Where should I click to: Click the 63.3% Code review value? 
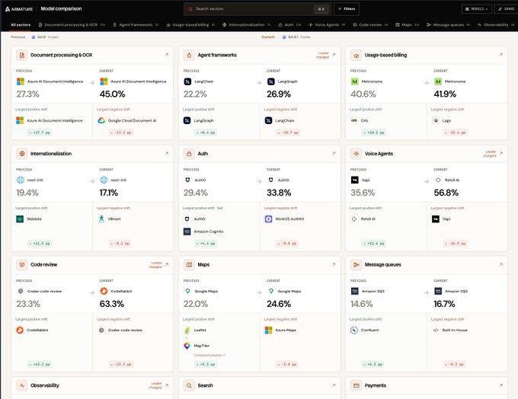(x=112, y=304)
